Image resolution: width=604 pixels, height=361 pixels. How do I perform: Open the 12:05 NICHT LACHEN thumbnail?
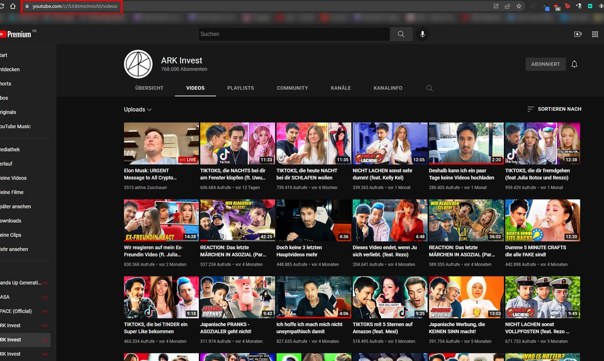(x=390, y=143)
